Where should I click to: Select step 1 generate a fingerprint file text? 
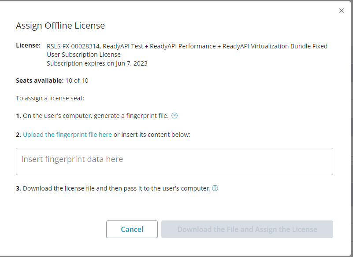(x=92, y=116)
